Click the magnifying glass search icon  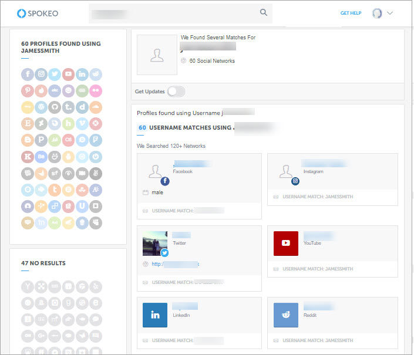(x=264, y=12)
